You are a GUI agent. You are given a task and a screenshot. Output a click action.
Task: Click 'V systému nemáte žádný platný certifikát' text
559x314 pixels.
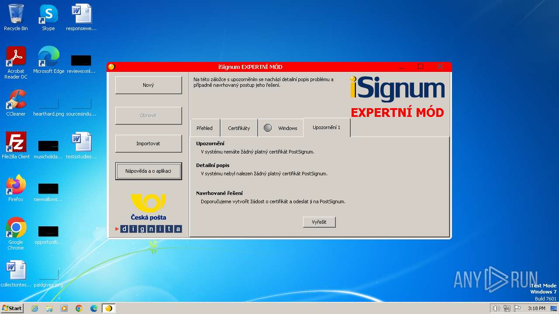pyautogui.click(x=257, y=152)
